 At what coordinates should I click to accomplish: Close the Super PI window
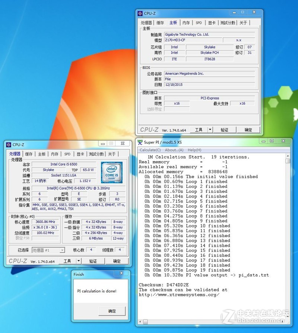284,141
